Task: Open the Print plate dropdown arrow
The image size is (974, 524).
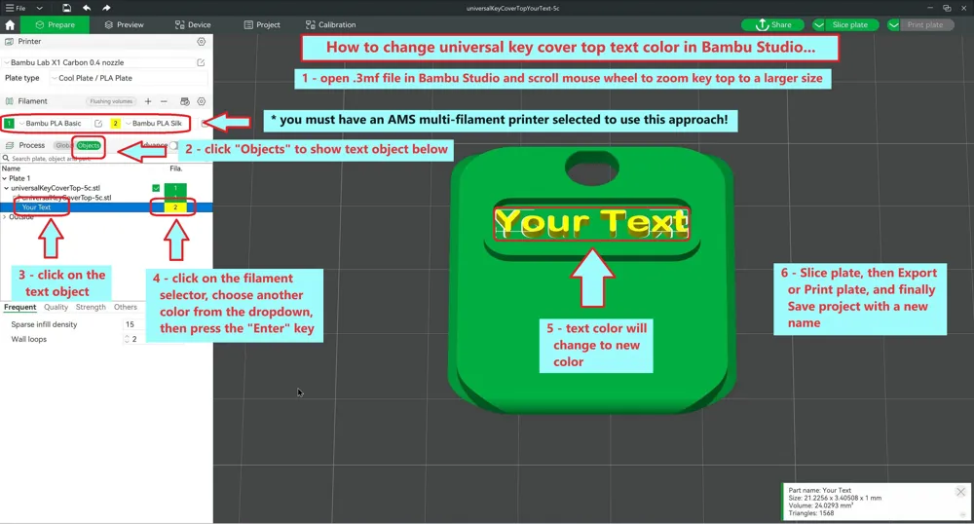Action: [x=893, y=24]
